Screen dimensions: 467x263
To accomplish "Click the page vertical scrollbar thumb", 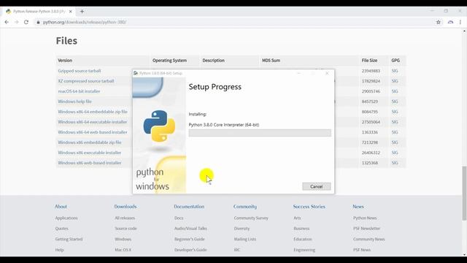I will (x=464, y=193).
